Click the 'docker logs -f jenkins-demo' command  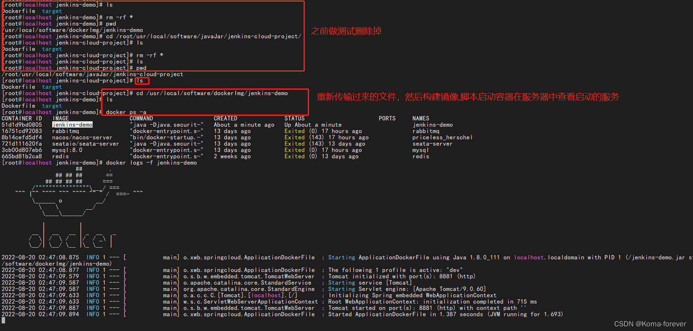click(x=152, y=163)
